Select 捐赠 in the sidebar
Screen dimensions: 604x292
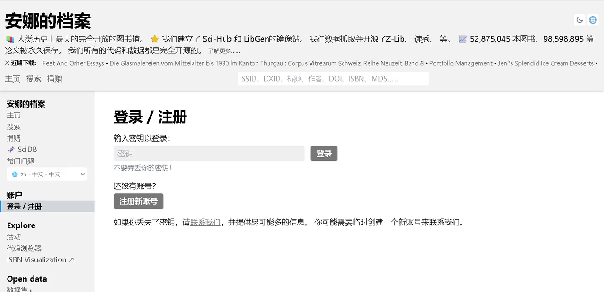pyautogui.click(x=14, y=138)
